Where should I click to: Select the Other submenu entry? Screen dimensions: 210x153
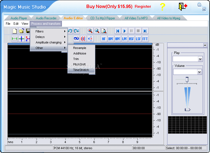pyautogui.click(x=49, y=48)
